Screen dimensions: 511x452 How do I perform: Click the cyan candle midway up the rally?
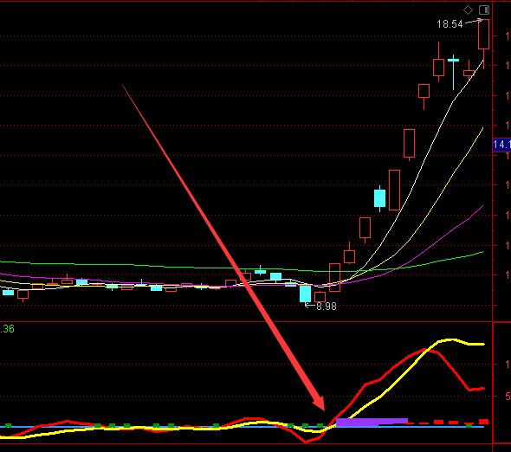379,198
